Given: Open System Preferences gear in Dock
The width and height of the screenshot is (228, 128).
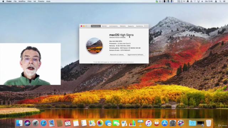Looking at the screenshot, I should tap(173, 123).
